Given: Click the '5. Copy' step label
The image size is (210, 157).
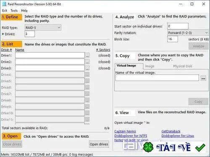Looking at the screenshot, I should 125,56.
